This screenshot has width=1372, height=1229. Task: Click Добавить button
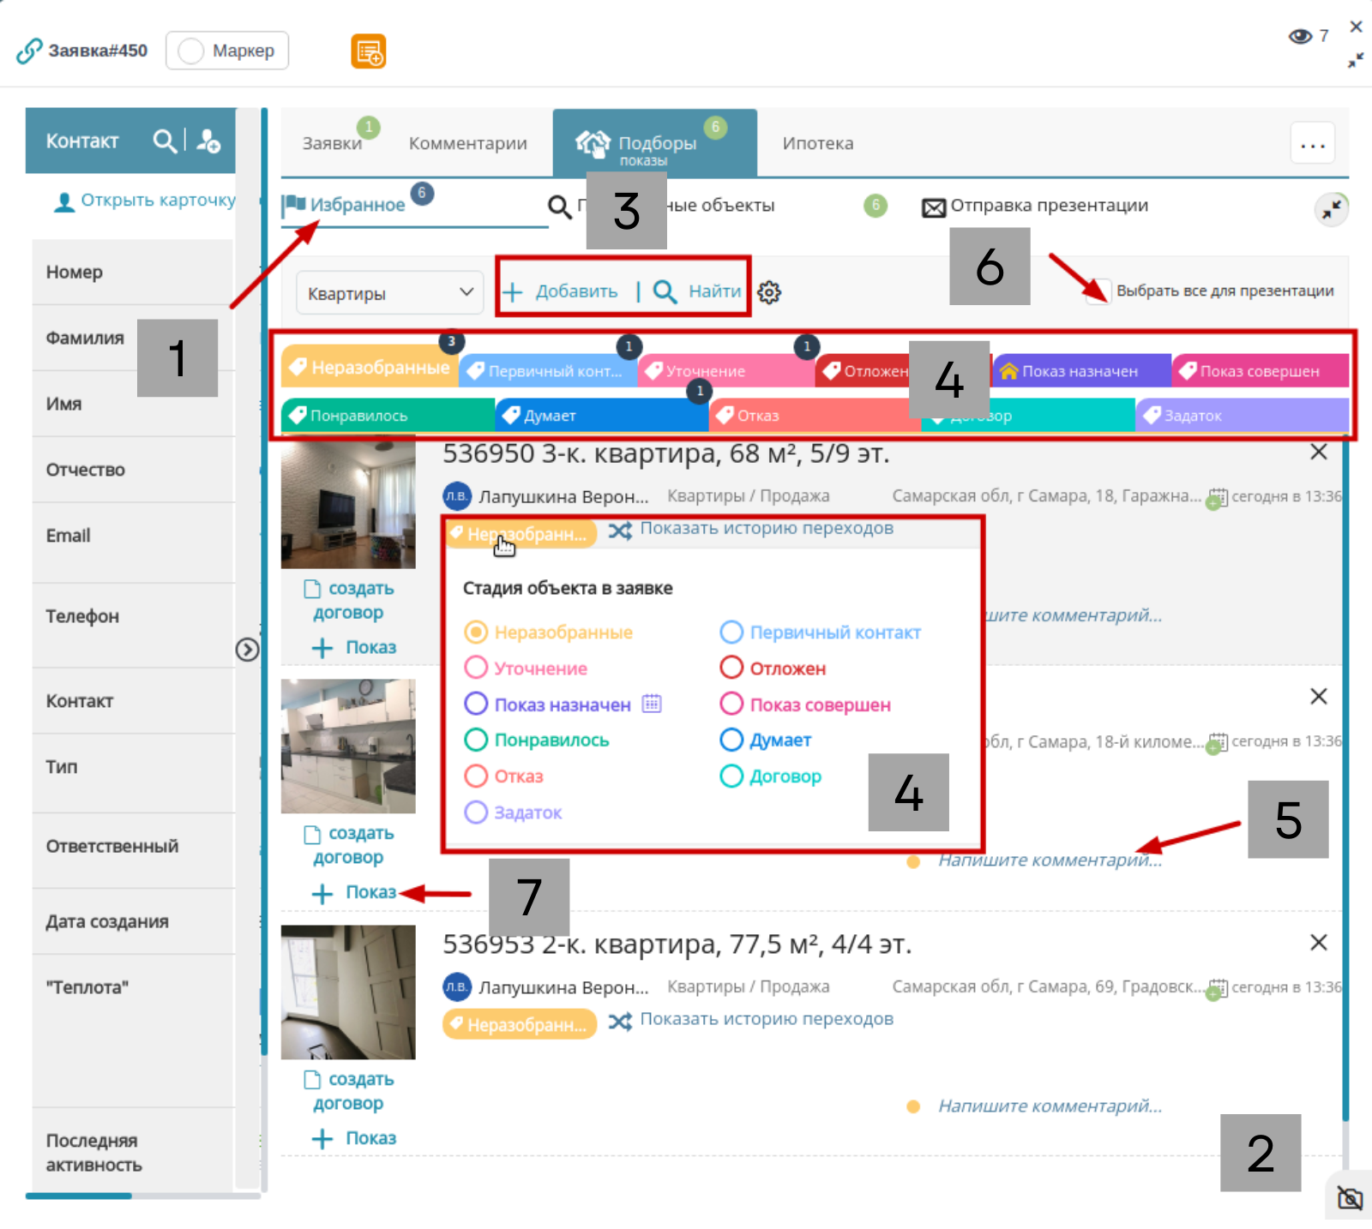tap(560, 291)
